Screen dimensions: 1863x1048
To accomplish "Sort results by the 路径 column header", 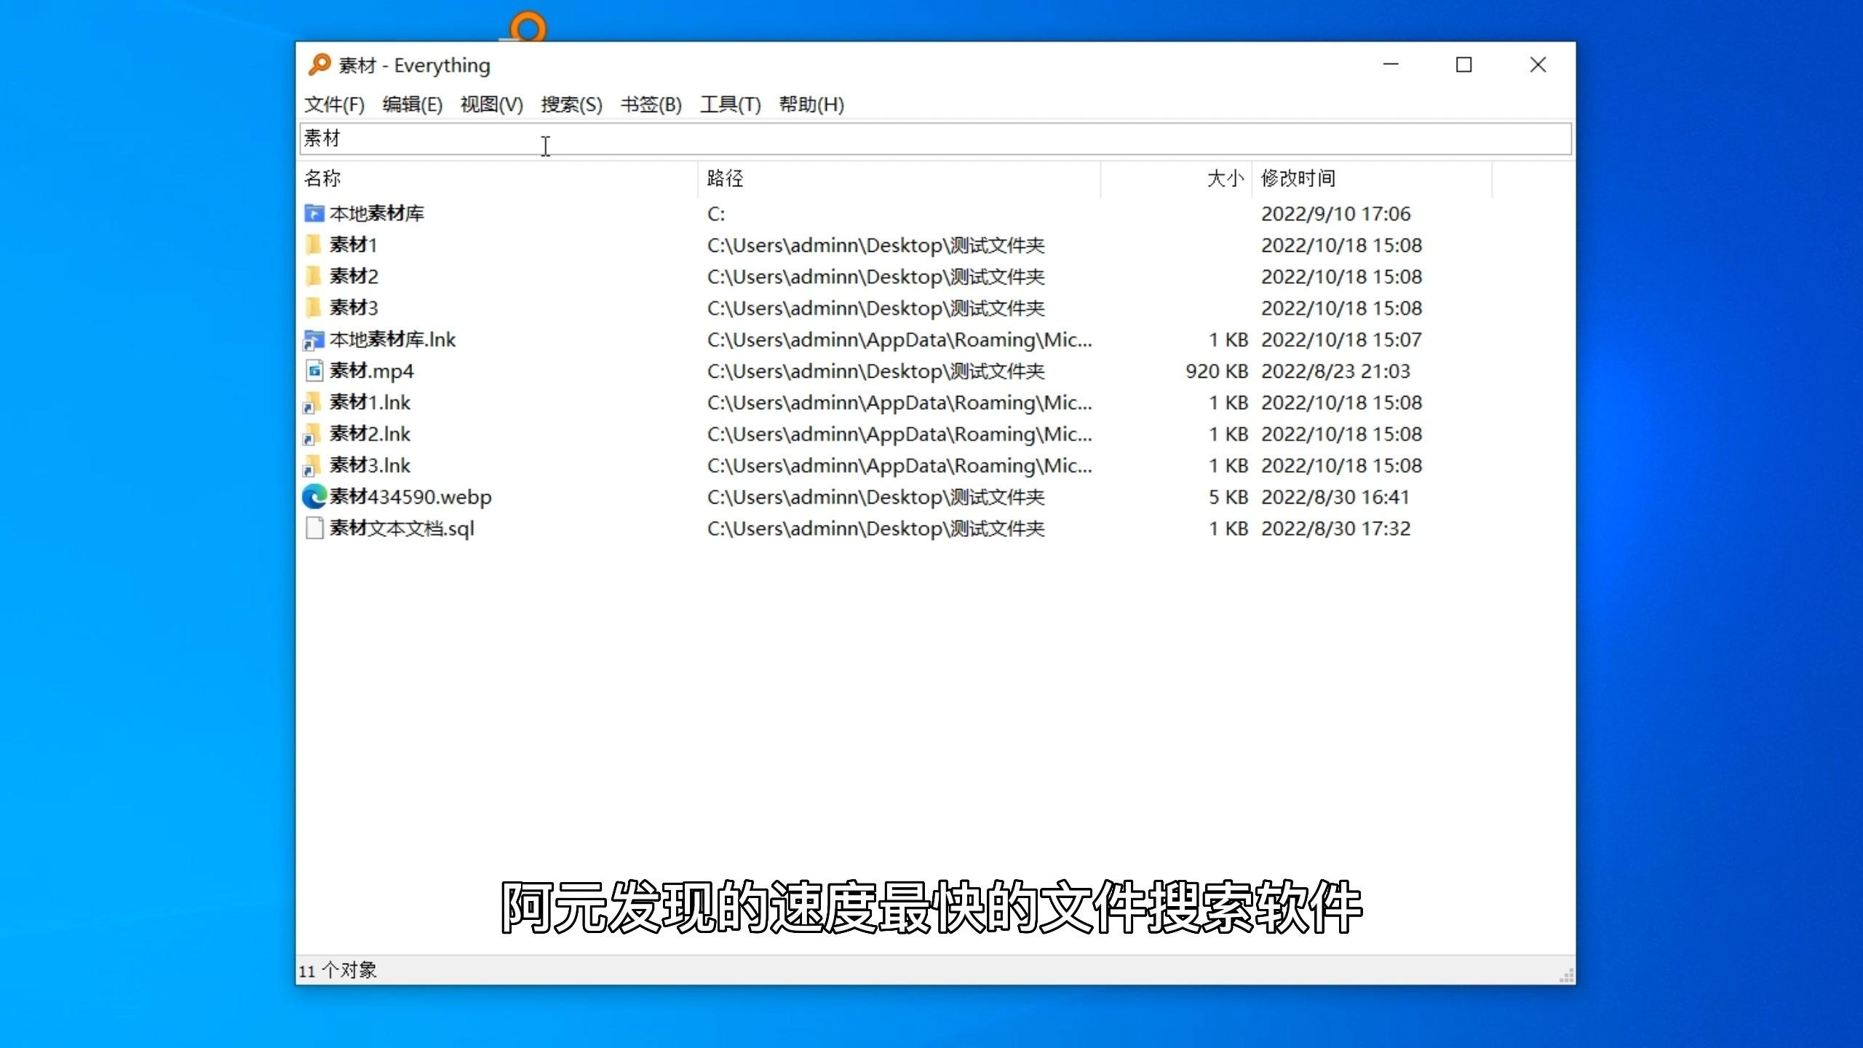I will tap(899, 178).
